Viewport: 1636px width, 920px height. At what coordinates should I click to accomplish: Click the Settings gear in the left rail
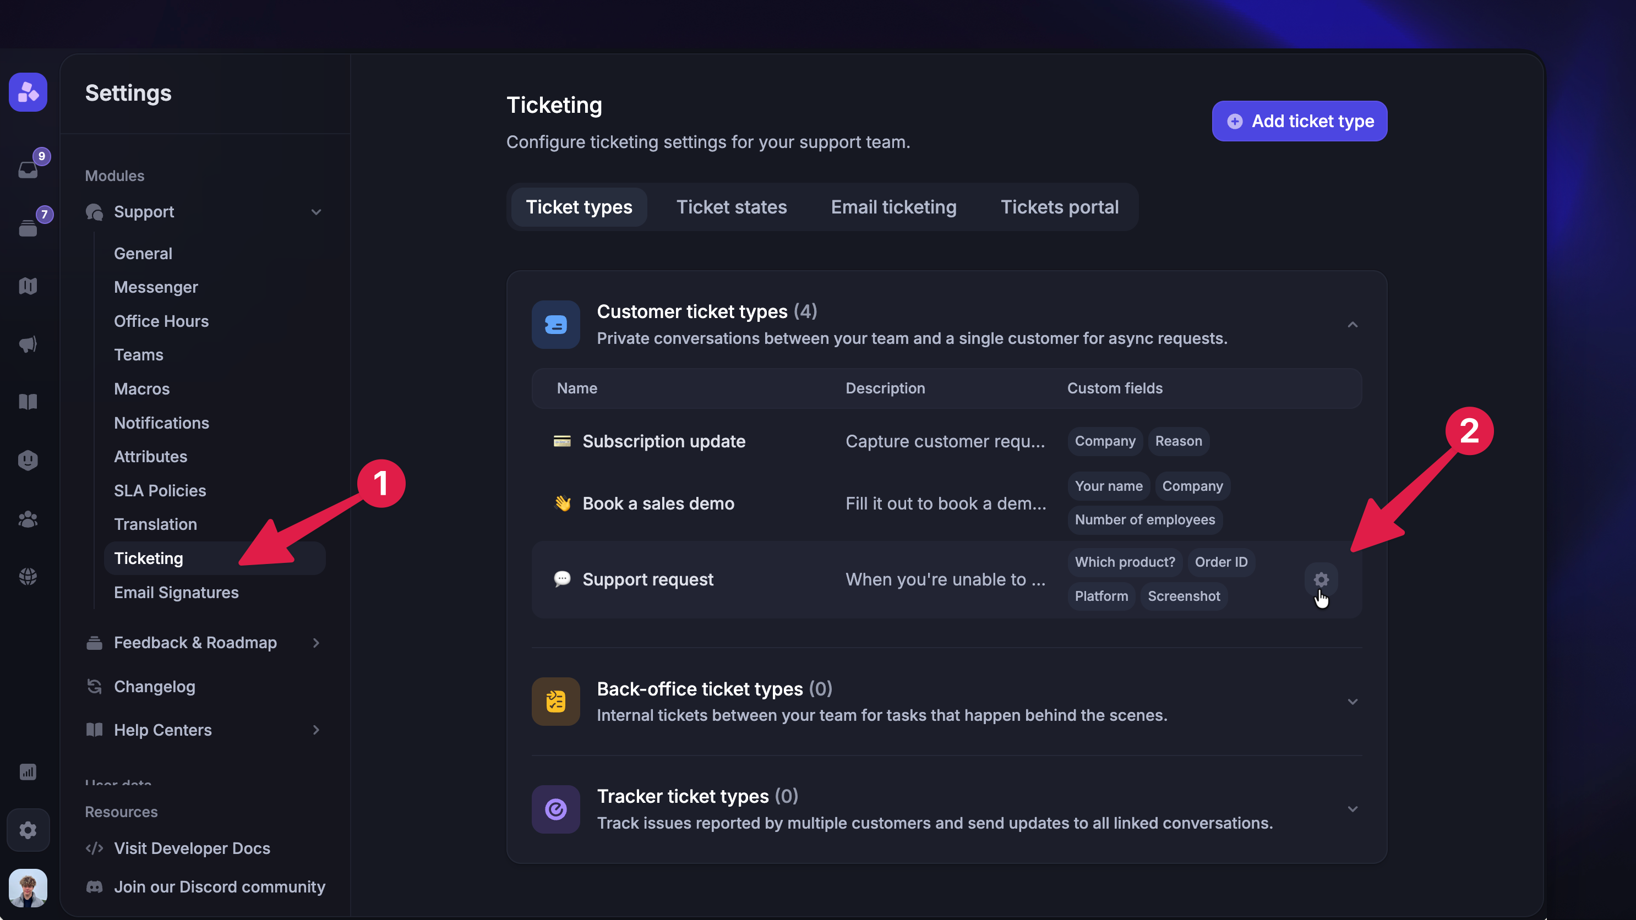pyautogui.click(x=28, y=830)
